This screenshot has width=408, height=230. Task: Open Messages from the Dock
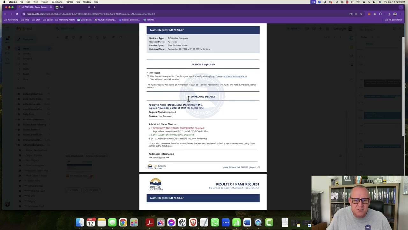[112, 222]
